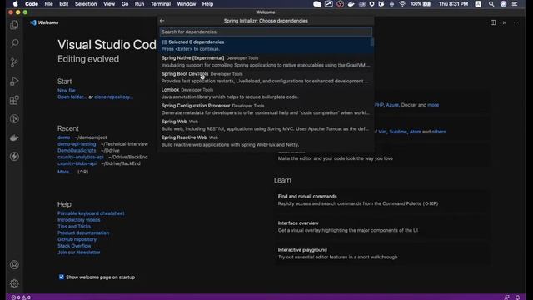Click the clone repository... link
Viewport: 533px width, 300px height.
(x=113, y=97)
